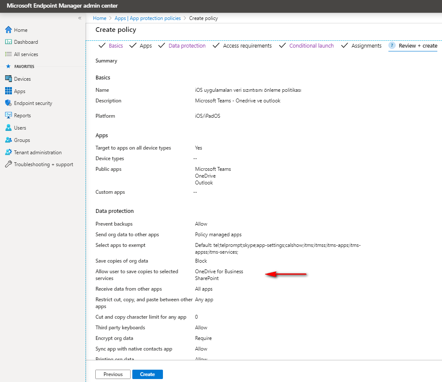This screenshot has height=382, width=442.
Task: Click the Summary heading text
Action: [x=106, y=61]
